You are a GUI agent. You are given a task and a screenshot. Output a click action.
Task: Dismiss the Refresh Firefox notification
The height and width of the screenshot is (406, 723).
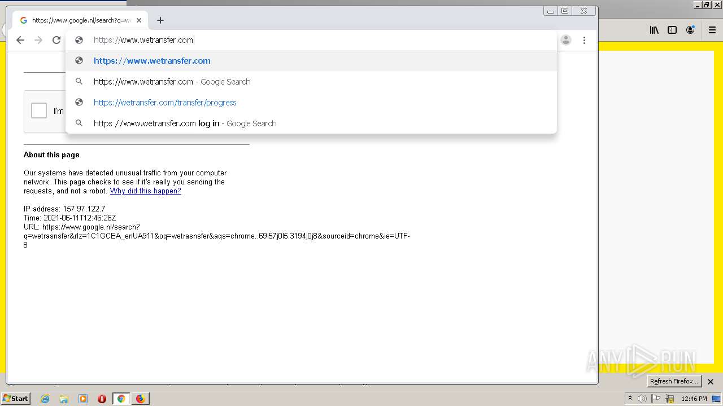pos(711,382)
